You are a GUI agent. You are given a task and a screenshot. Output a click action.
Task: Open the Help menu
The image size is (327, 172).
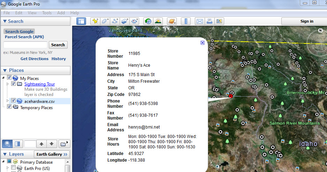click(x=75, y=13)
